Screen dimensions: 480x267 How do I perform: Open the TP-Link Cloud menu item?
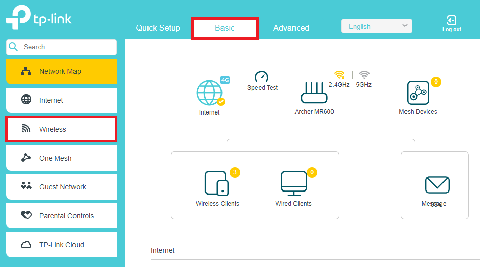point(61,245)
